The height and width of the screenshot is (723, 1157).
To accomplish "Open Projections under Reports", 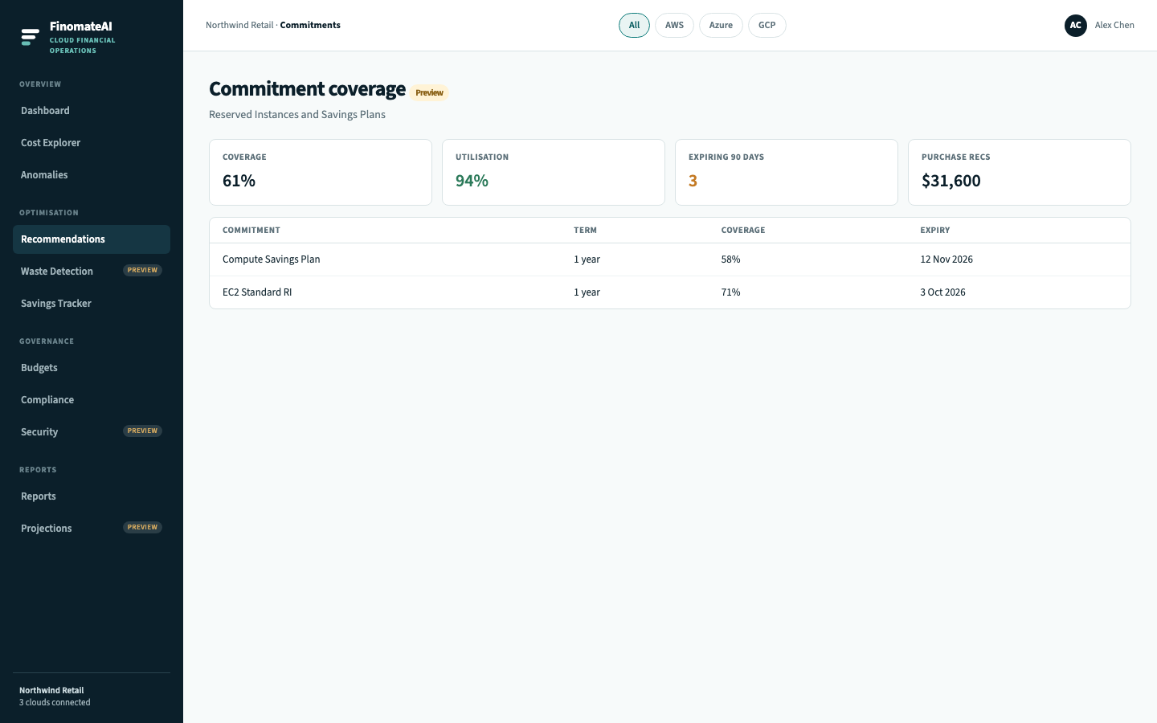I will click(92, 529).
